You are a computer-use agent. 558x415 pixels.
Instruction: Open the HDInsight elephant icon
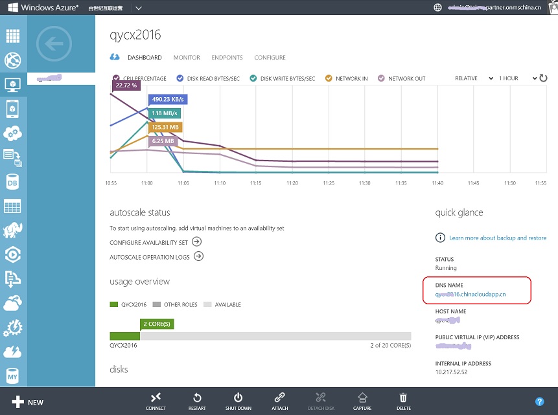(x=13, y=230)
